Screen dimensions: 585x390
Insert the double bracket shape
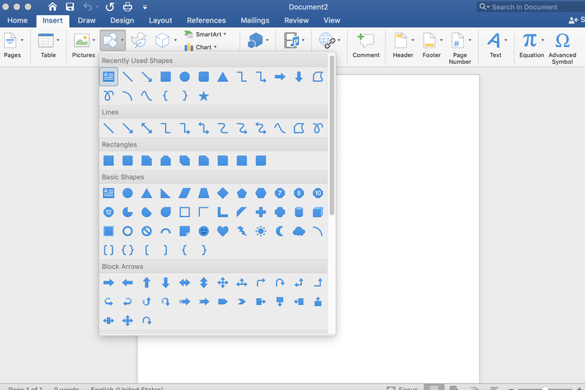click(108, 250)
